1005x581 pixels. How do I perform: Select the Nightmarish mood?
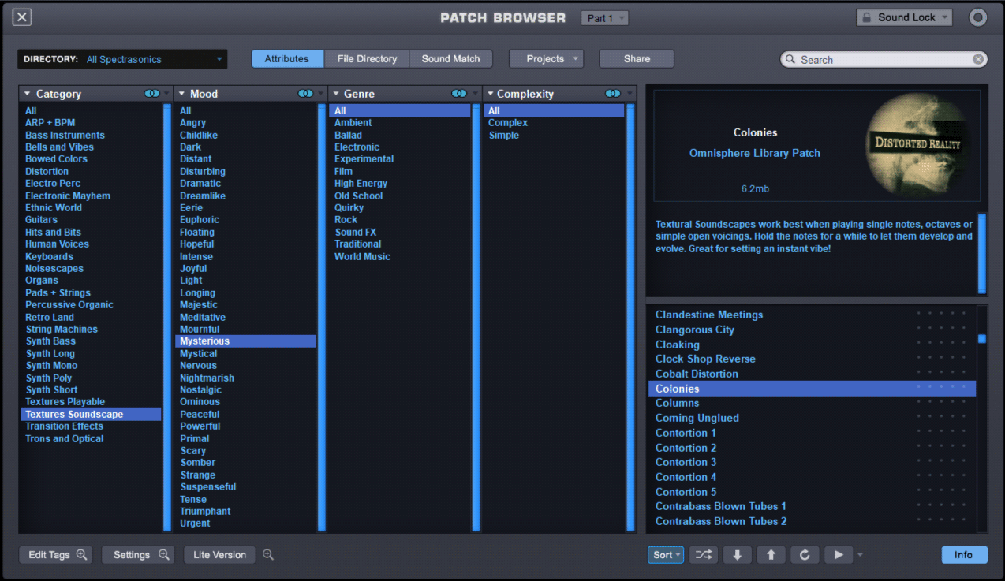207,378
